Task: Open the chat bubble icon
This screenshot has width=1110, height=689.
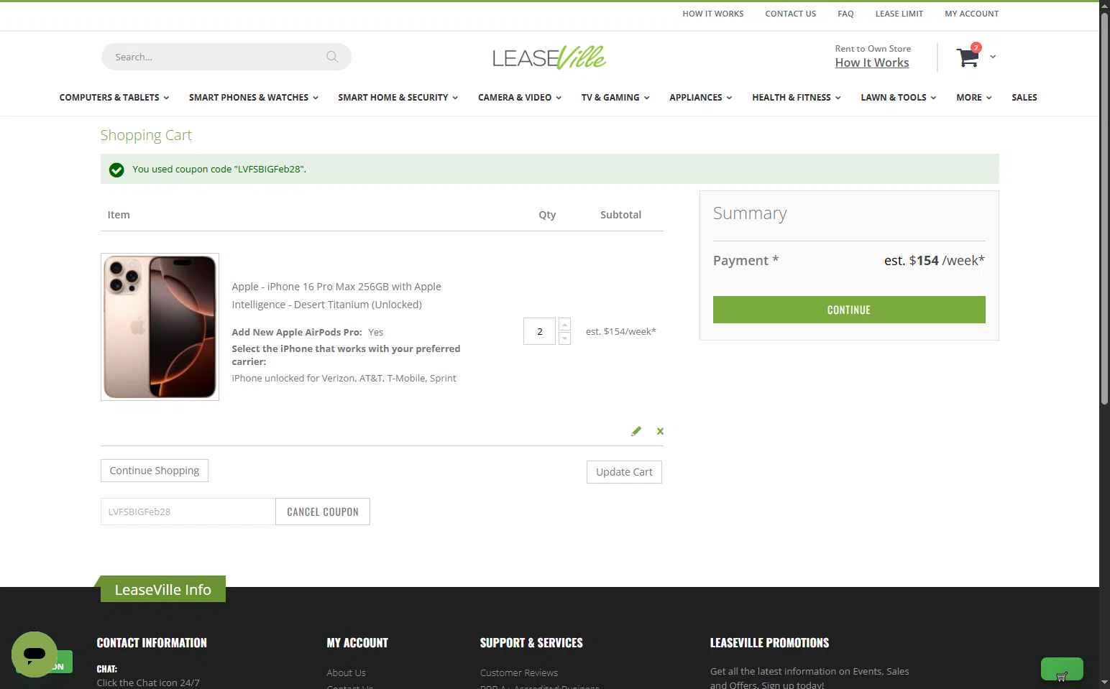Action: tap(35, 655)
